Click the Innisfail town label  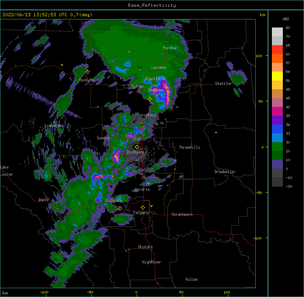[x=146, y=115]
